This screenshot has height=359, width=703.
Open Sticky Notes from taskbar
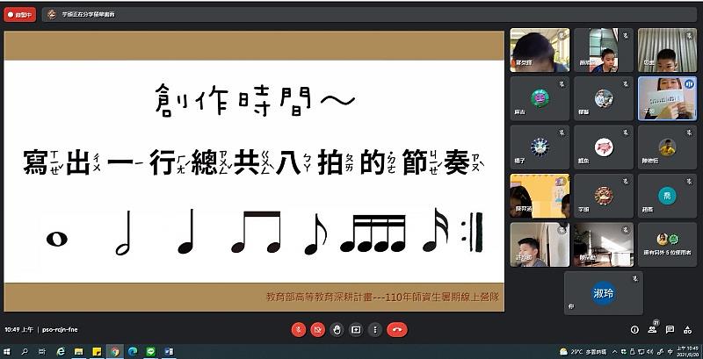(97, 352)
